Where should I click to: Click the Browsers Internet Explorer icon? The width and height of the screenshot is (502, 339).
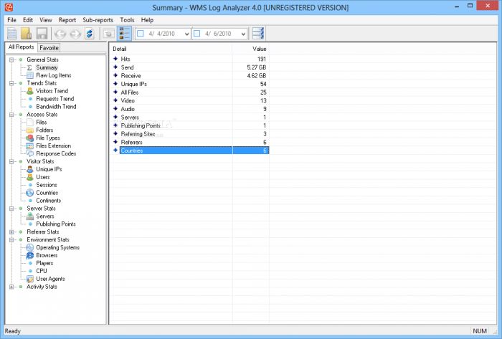(30, 256)
